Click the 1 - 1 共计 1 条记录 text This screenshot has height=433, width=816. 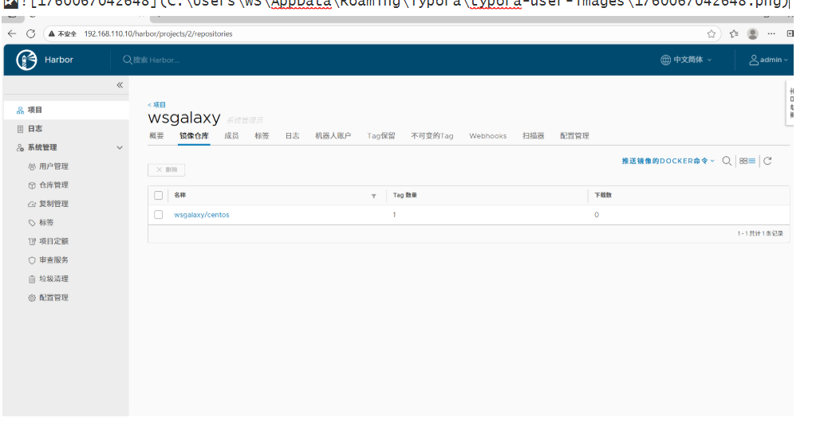point(760,234)
